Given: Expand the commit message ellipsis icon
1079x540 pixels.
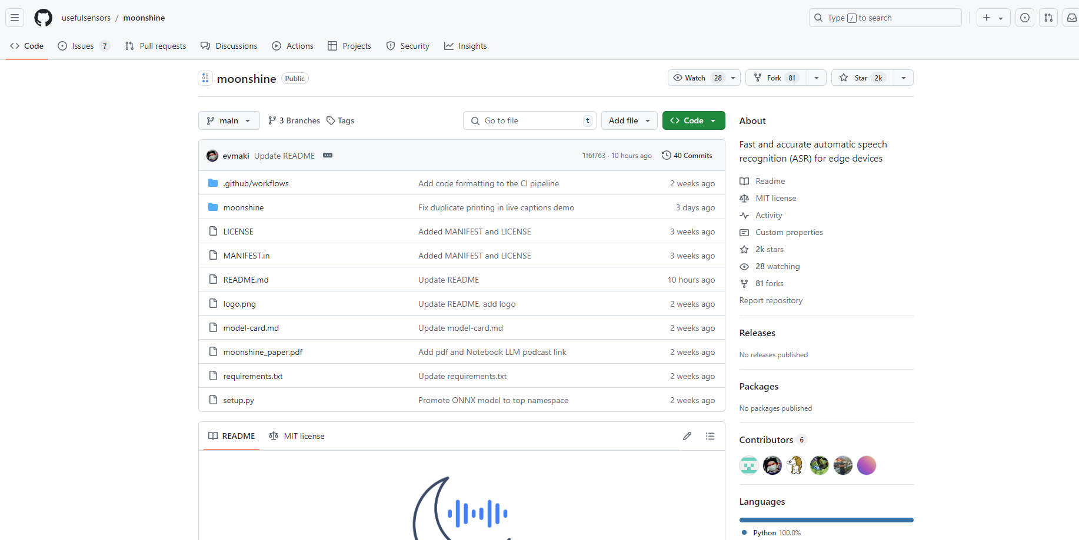Looking at the screenshot, I should tap(328, 156).
